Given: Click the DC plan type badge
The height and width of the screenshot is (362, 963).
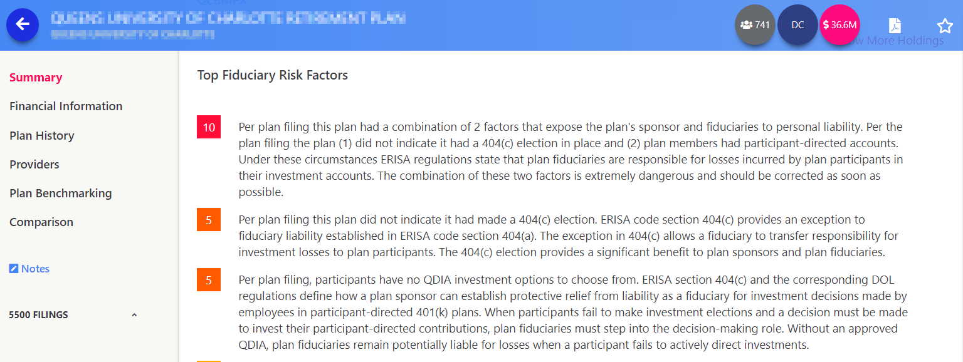Looking at the screenshot, I should click(x=797, y=25).
